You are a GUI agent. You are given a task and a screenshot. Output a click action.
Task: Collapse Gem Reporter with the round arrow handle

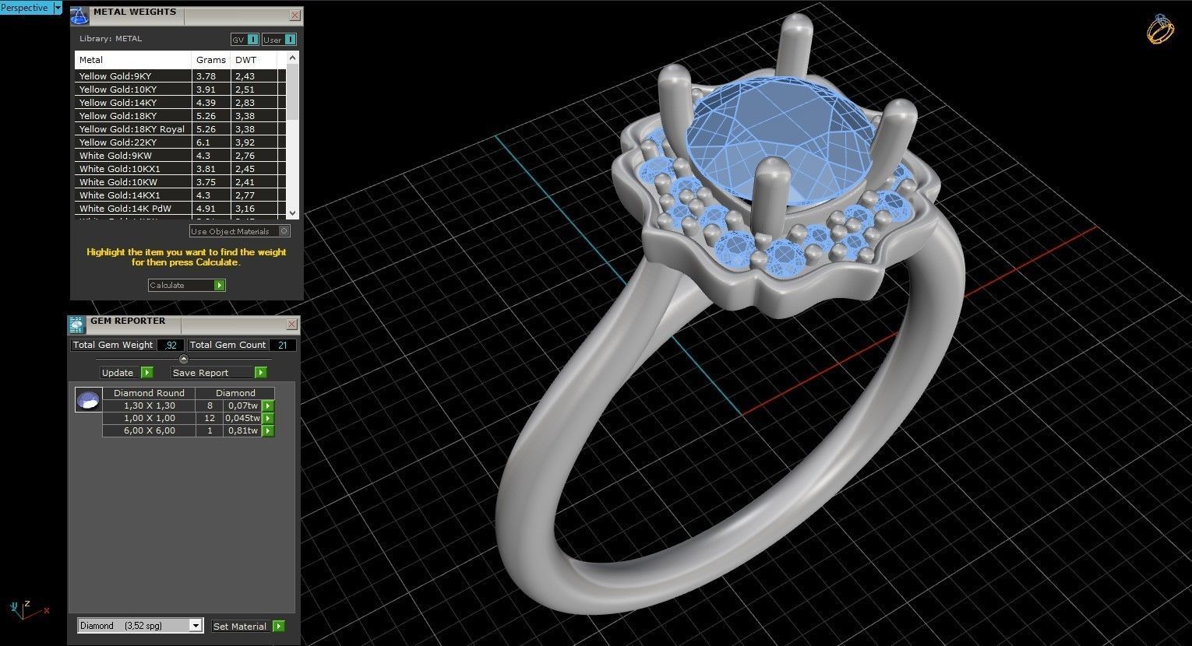pos(184,360)
